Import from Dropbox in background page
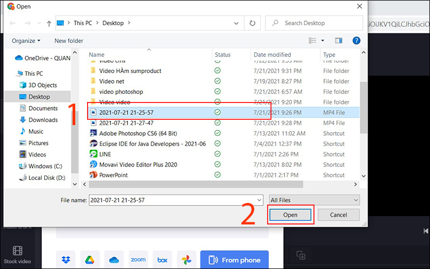430x269 pixels. [x=66, y=259]
